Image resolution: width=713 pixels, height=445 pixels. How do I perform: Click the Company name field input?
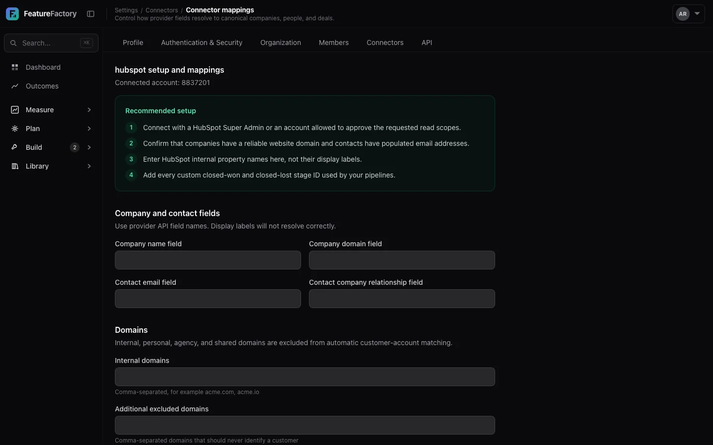click(208, 260)
